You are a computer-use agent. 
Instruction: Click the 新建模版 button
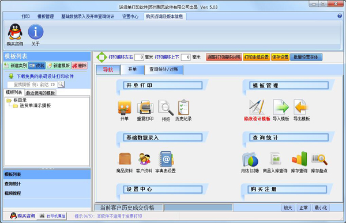58,66
